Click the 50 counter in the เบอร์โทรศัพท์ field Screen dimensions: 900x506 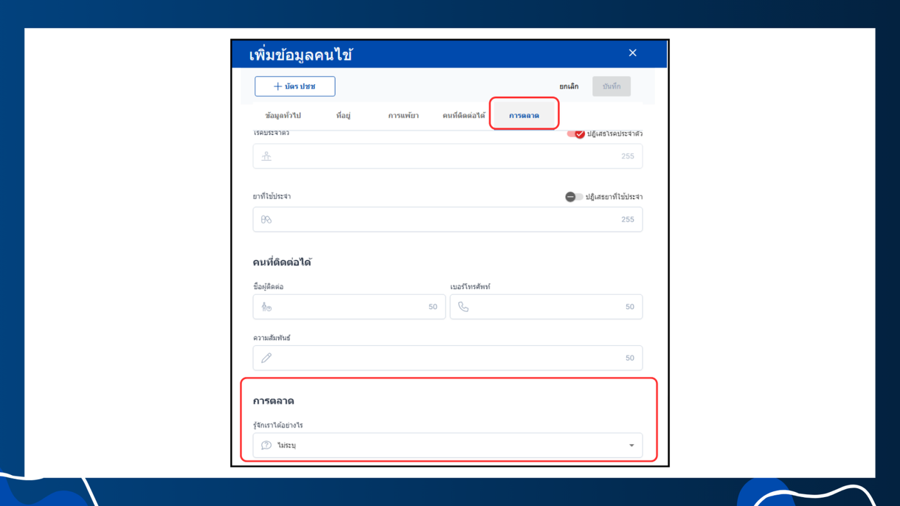tap(630, 307)
